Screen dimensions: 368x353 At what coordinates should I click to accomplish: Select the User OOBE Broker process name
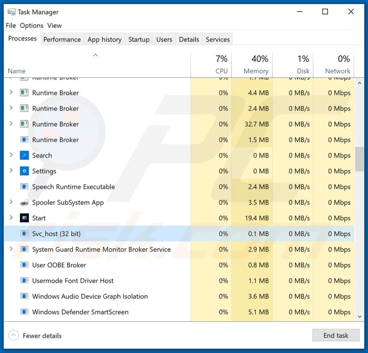59,265
